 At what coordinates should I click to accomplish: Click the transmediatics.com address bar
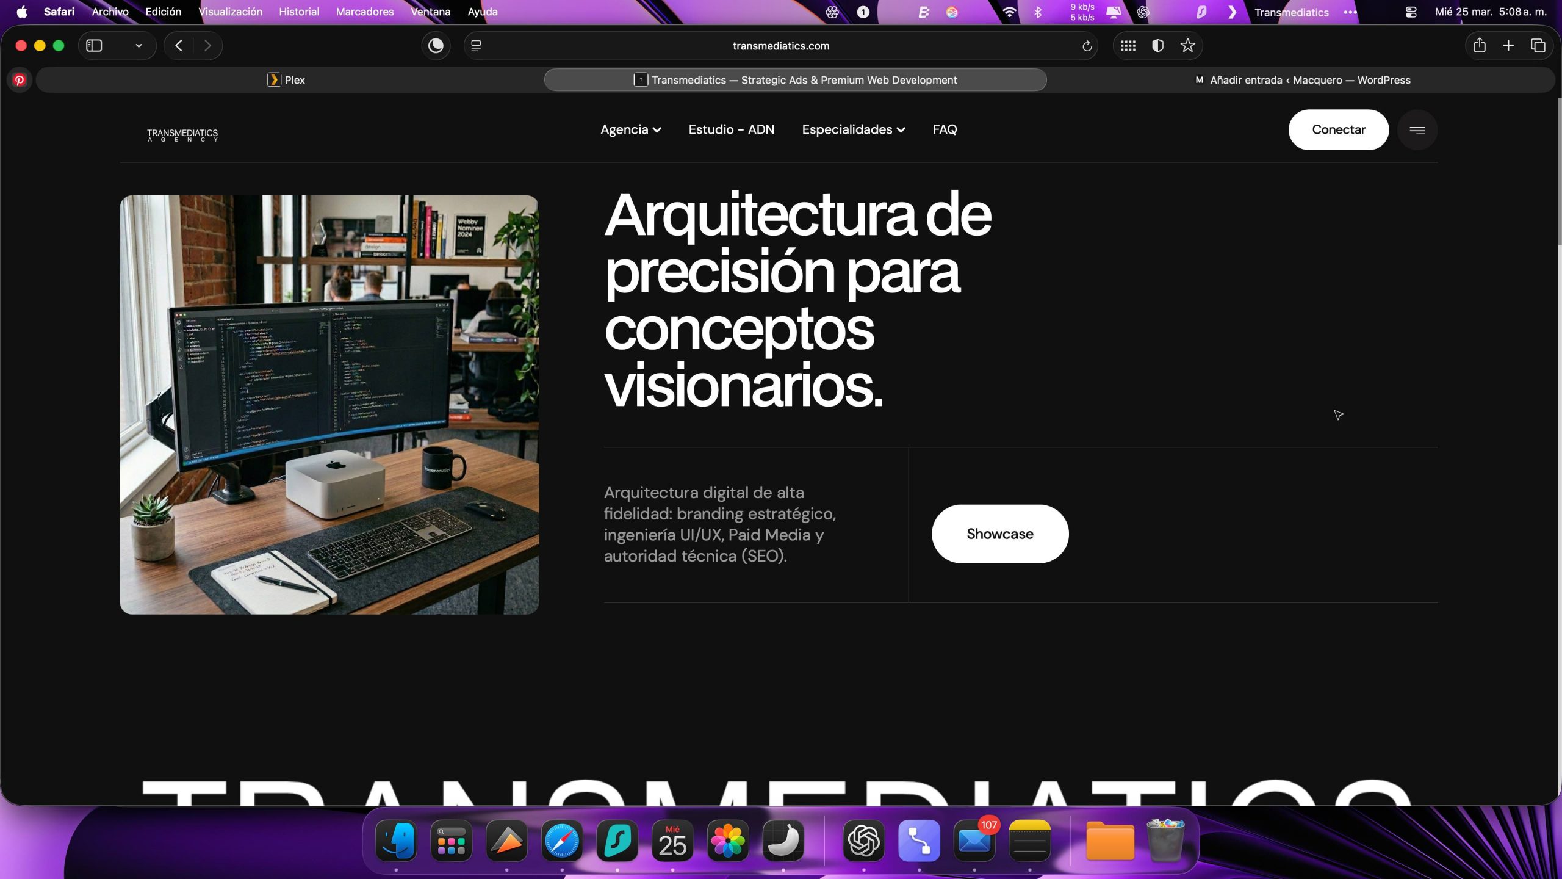(780, 46)
